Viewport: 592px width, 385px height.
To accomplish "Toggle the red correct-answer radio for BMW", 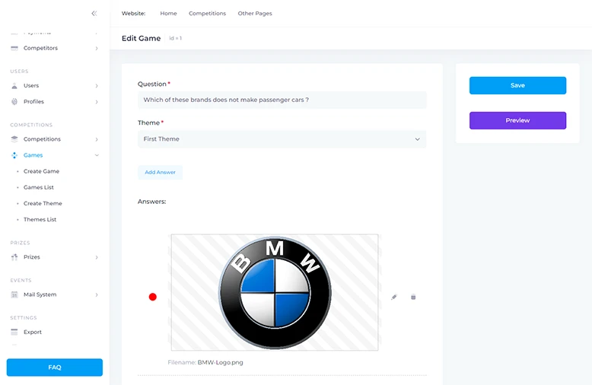I will tap(152, 297).
